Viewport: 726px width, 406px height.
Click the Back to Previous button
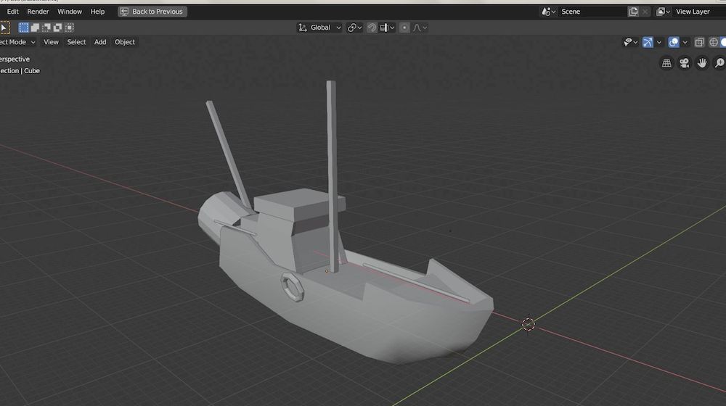[152, 12]
